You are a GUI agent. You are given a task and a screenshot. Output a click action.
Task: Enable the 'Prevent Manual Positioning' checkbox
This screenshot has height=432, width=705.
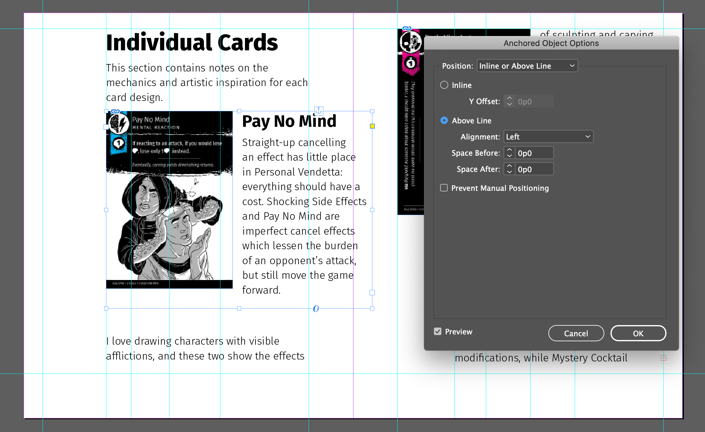coord(444,188)
